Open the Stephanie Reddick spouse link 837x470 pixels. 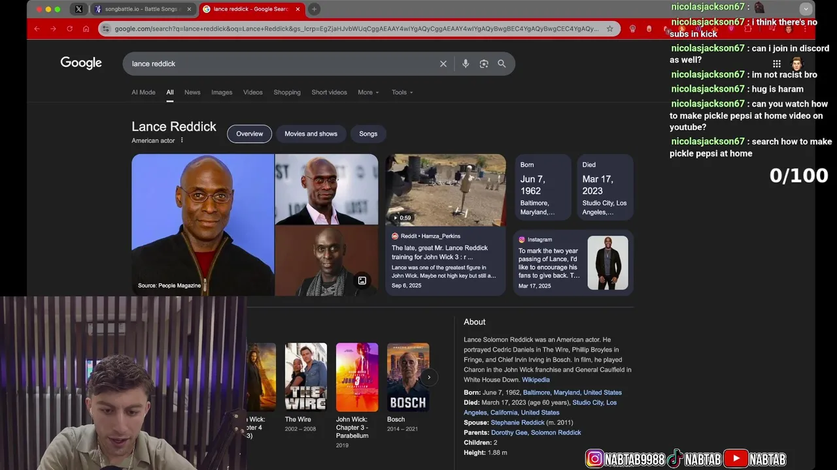[x=517, y=422]
